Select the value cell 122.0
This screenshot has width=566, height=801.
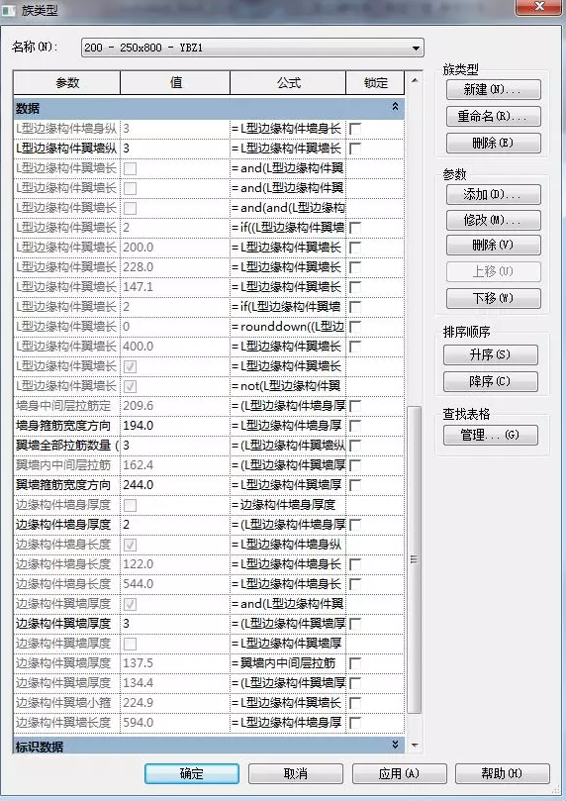(175, 564)
